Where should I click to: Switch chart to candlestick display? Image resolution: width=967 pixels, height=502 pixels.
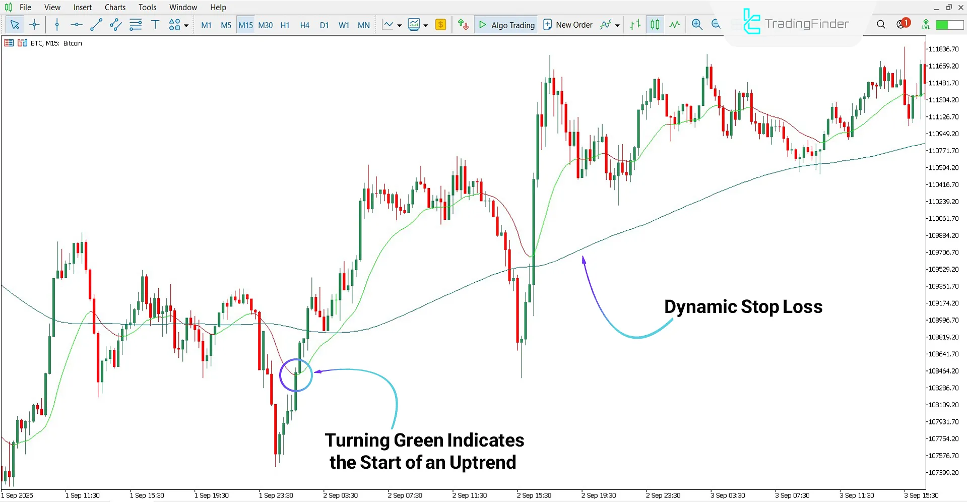(x=655, y=25)
